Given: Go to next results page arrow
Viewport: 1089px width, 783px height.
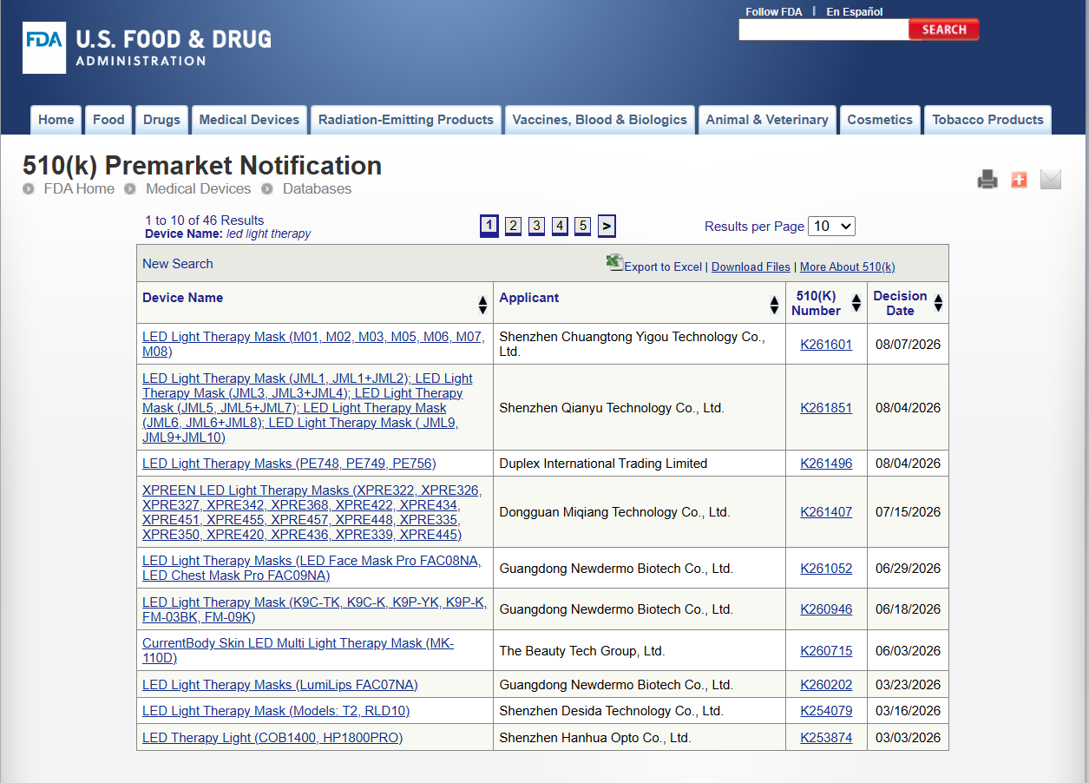Looking at the screenshot, I should tap(607, 227).
